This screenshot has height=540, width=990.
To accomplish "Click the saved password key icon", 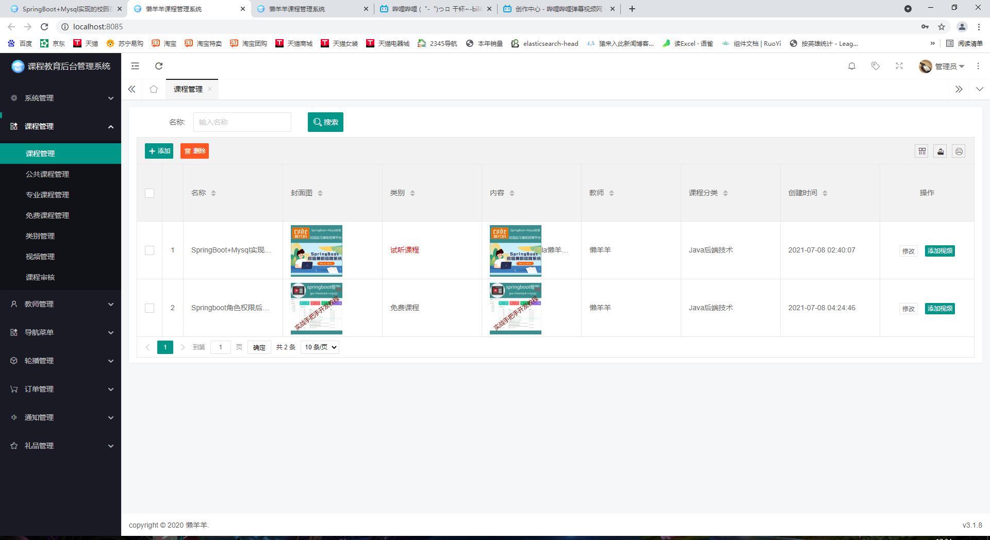I will 925,27.
